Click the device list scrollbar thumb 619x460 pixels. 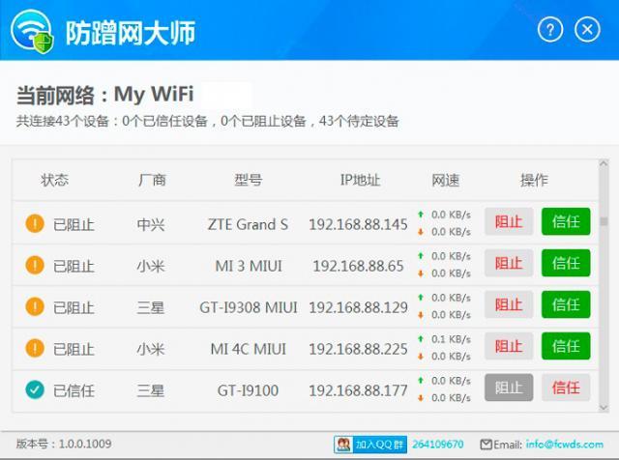pyautogui.click(x=604, y=221)
